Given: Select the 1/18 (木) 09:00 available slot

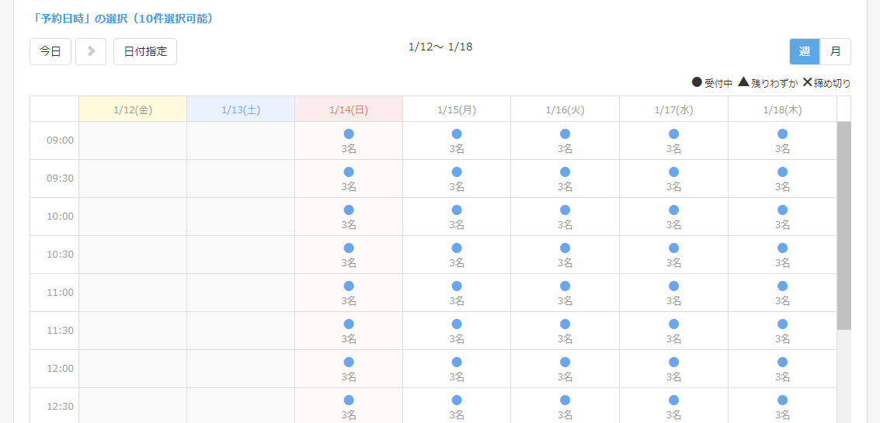Looking at the screenshot, I should 782,140.
